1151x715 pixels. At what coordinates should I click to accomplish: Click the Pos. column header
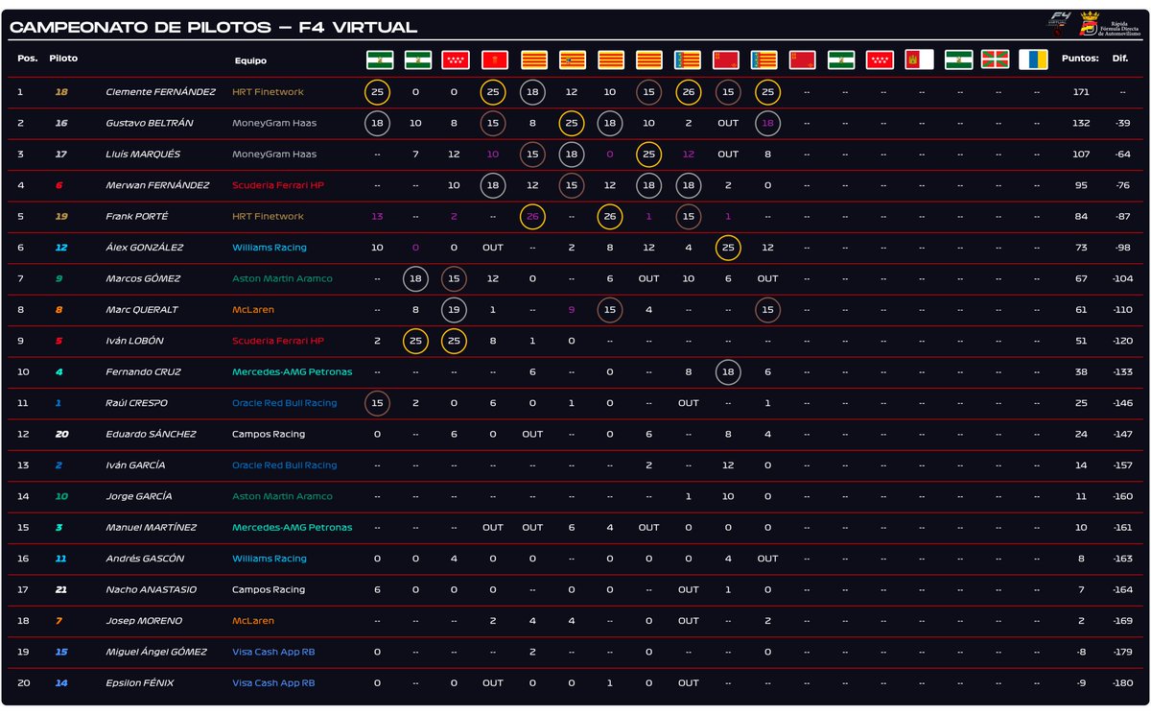(27, 60)
